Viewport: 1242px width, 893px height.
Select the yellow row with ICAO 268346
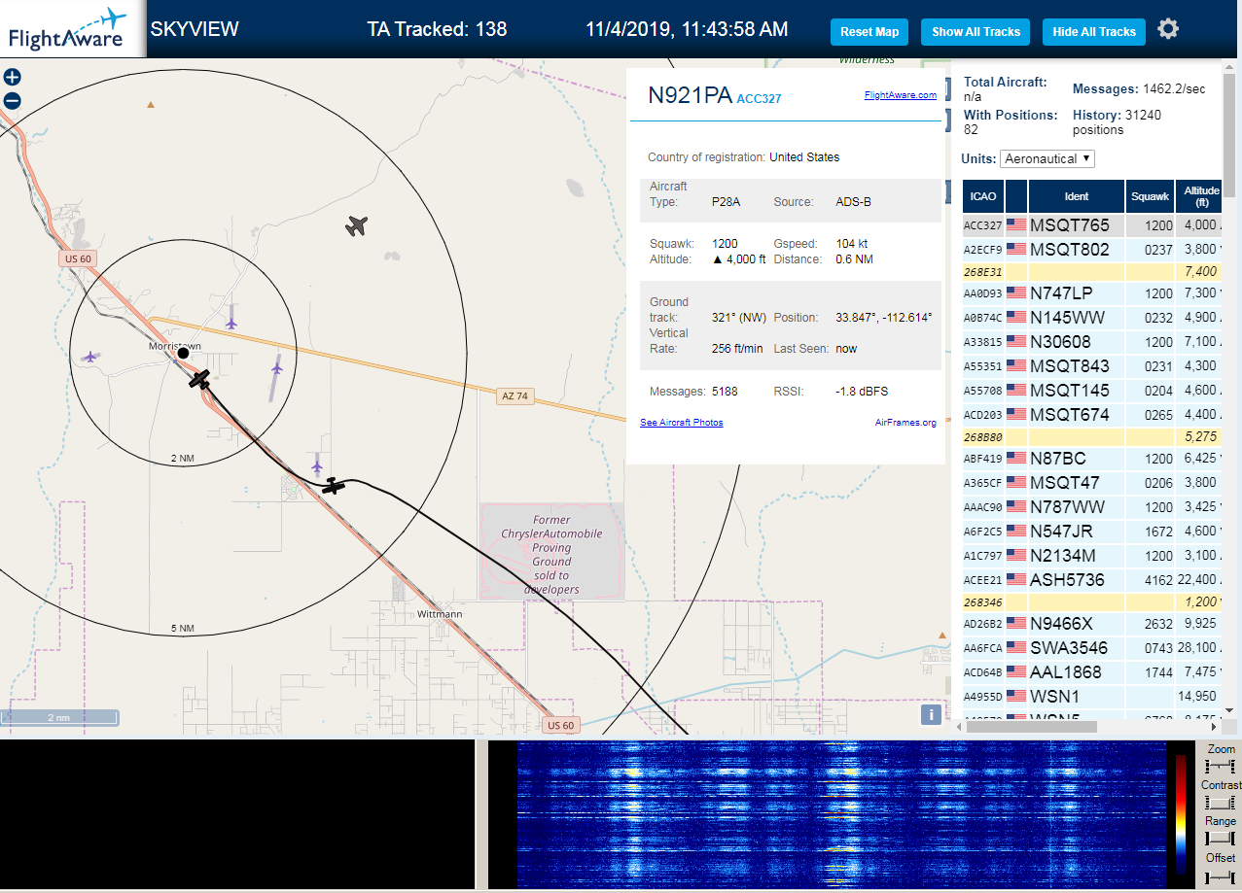click(1092, 602)
